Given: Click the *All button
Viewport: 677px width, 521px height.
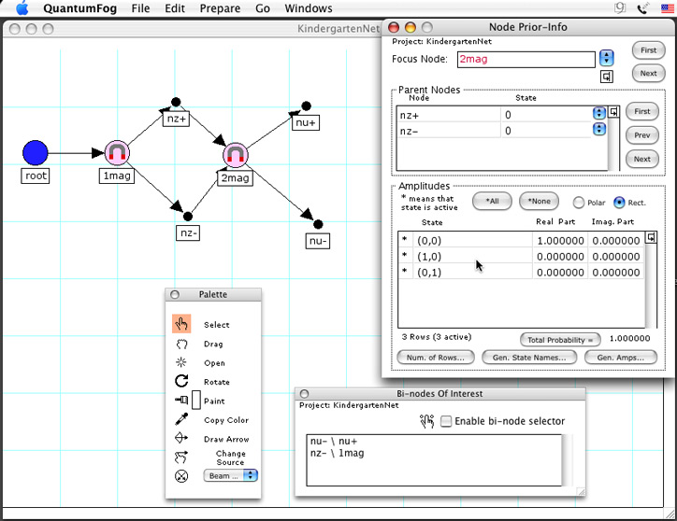Looking at the screenshot, I should click(x=492, y=201).
